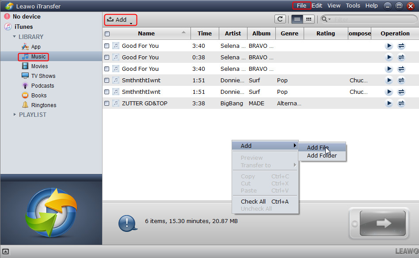The width and height of the screenshot is (419, 258).
Task: Click transfer icon for first Good For You
Action: pyautogui.click(x=401, y=46)
